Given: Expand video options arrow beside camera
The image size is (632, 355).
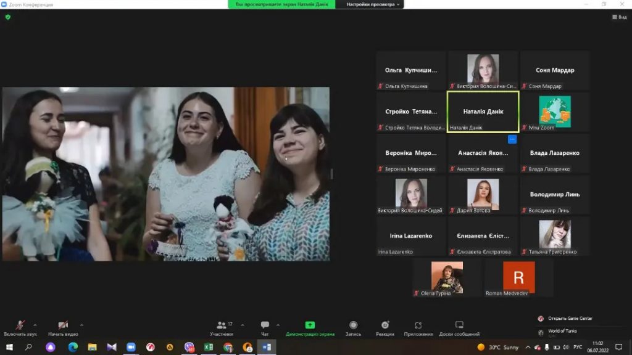Looking at the screenshot, I should [81, 325].
